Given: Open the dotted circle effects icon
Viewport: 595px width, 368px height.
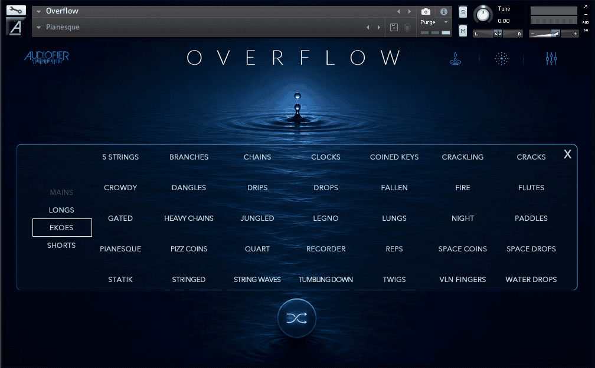Looking at the screenshot, I should tap(501, 59).
